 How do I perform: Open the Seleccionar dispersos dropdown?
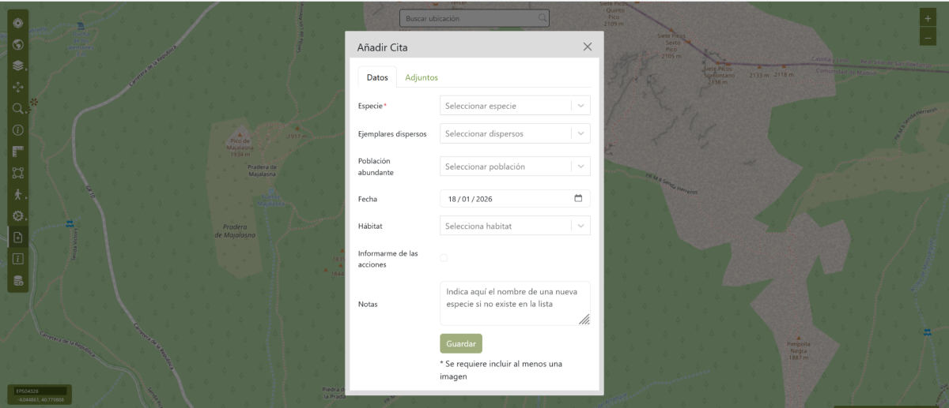click(515, 133)
